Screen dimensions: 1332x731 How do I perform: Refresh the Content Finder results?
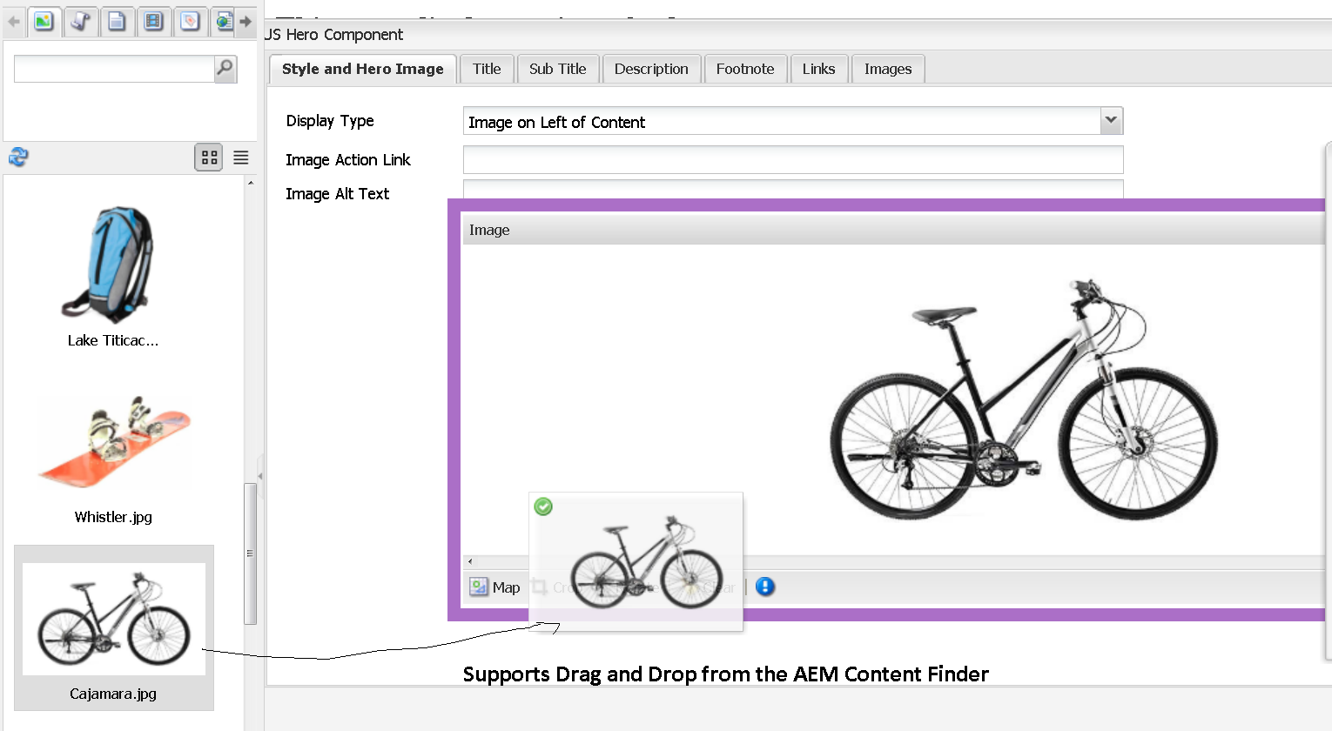[x=18, y=158]
